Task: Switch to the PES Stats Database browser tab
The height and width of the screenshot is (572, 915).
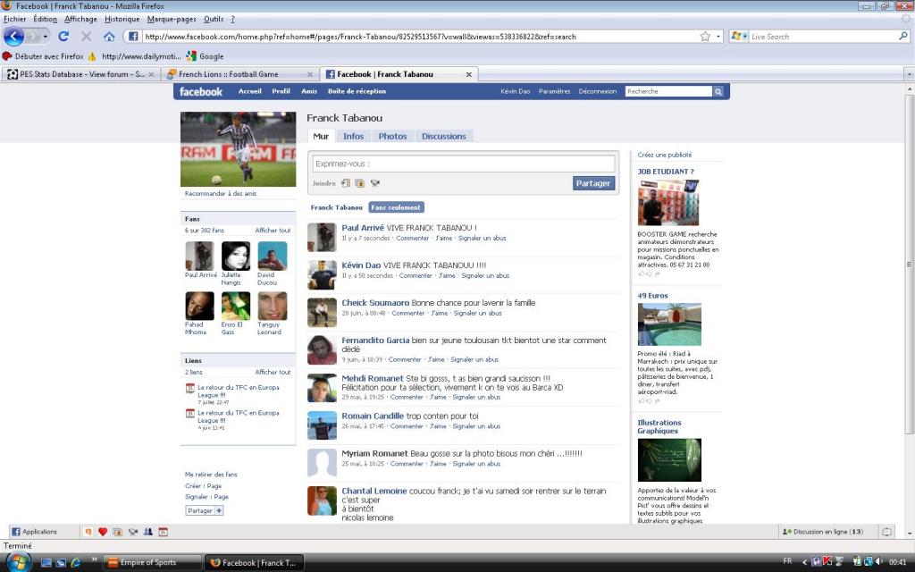Action: tap(81, 75)
